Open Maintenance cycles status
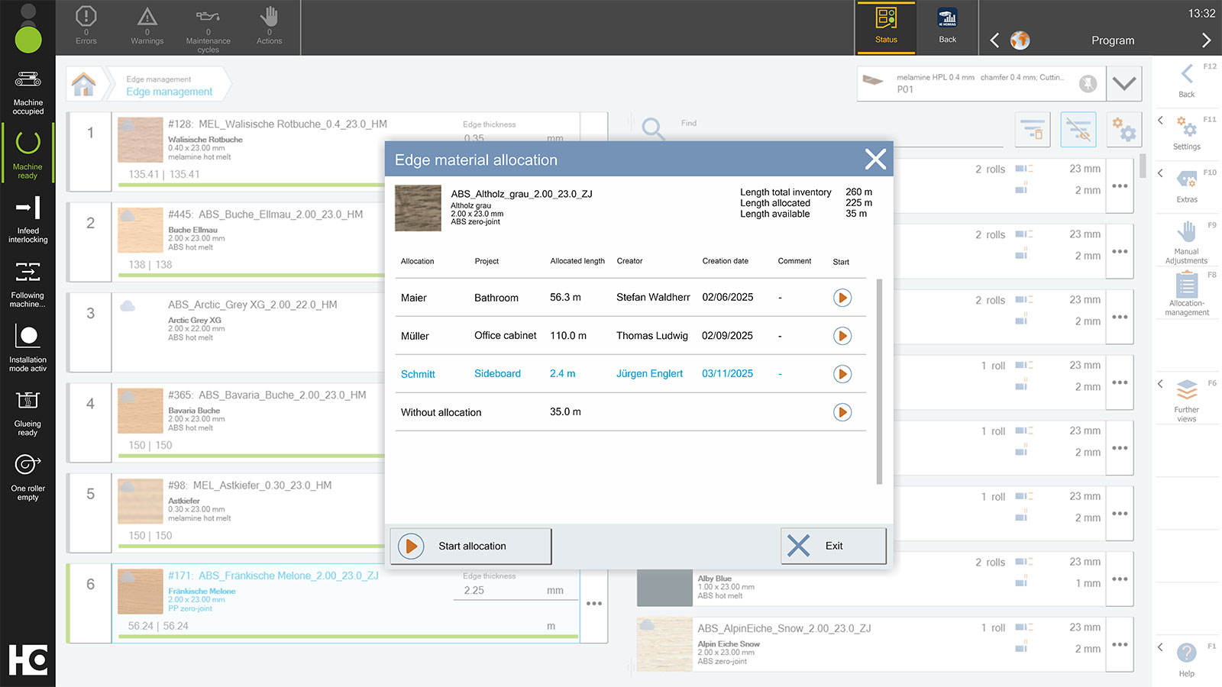Viewport: 1222px width, 687px height. click(x=208, y=17)
